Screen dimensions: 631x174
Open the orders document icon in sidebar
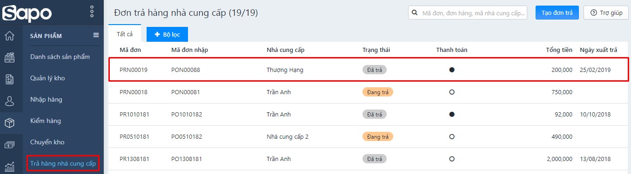9,79
